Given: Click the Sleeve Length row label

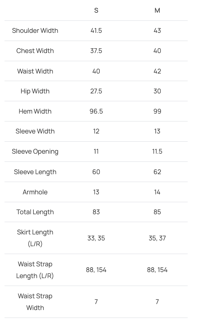Looking at the screenshot, I should tap(35, 172).
